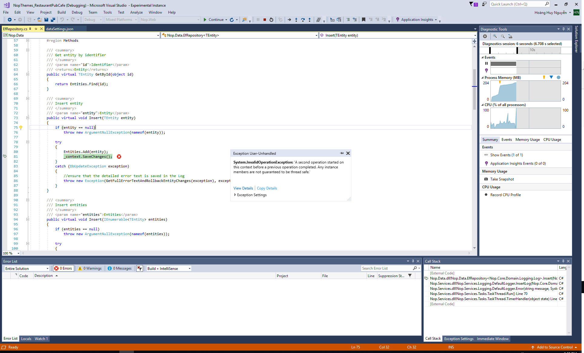Click Reset View chart icon in Diagnostic Tools
The image size is (584, 353).
click(x=510, y=36)
